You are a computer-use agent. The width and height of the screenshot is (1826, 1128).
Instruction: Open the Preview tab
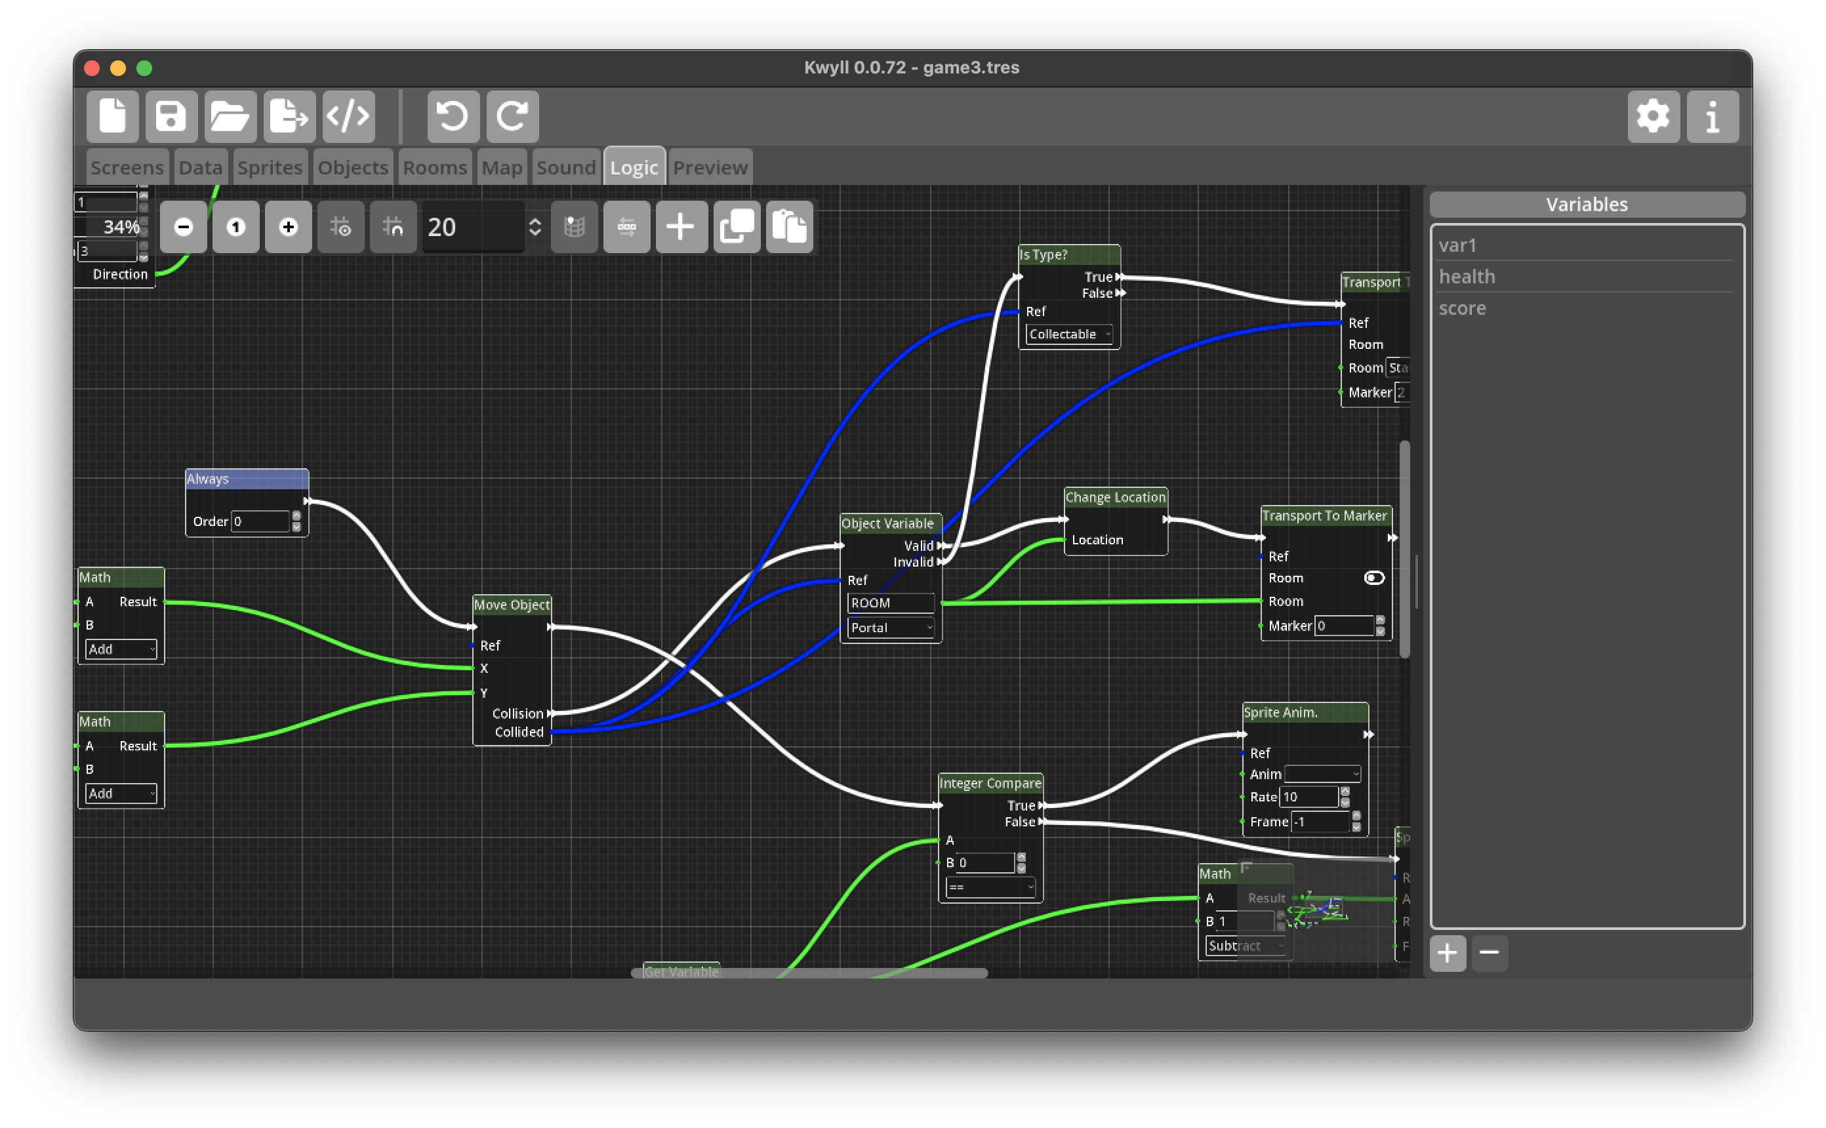coord(710,167)
